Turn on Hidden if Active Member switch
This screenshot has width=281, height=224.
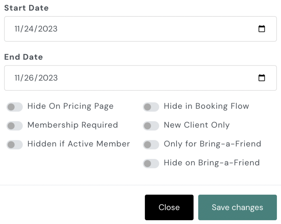click(14, 145)
